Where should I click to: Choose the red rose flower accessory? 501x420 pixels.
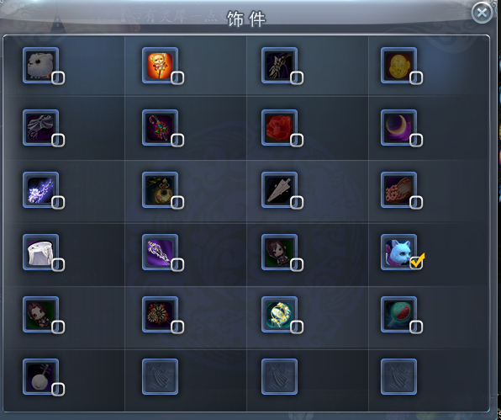click(x=280, y=128)
